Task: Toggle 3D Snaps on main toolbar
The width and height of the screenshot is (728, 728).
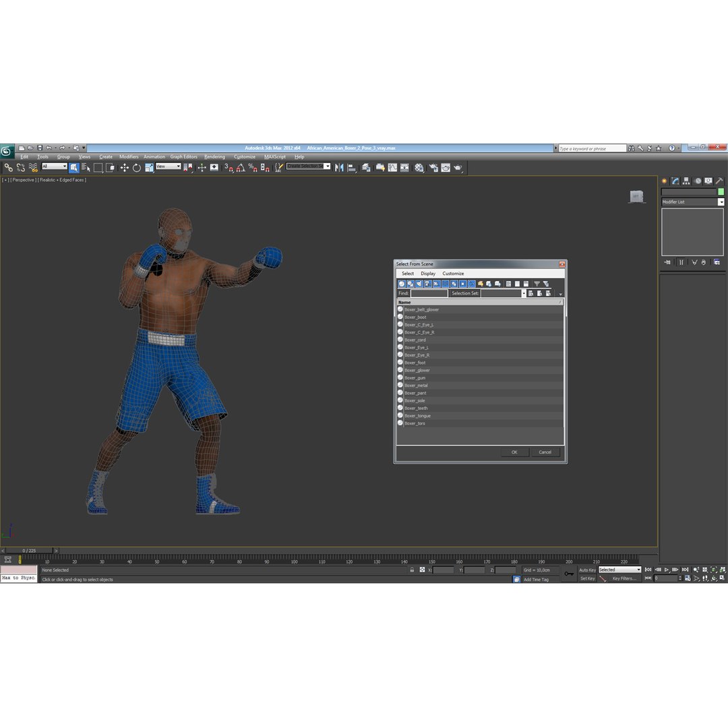Action: point(229,168)
